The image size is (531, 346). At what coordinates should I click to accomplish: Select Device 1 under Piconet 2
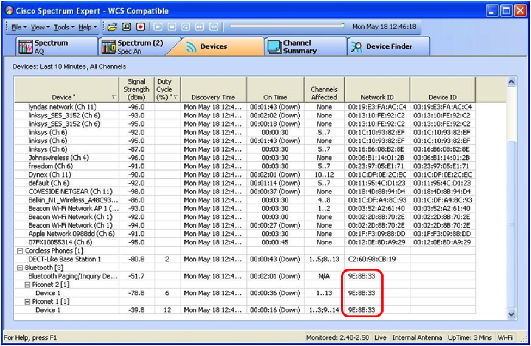(244, 293)
